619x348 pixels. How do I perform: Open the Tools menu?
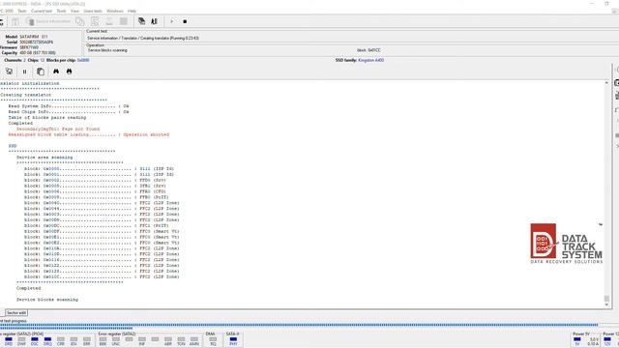61,11
